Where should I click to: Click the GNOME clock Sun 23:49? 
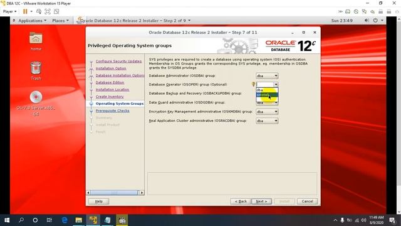click(x=342, y=21)
